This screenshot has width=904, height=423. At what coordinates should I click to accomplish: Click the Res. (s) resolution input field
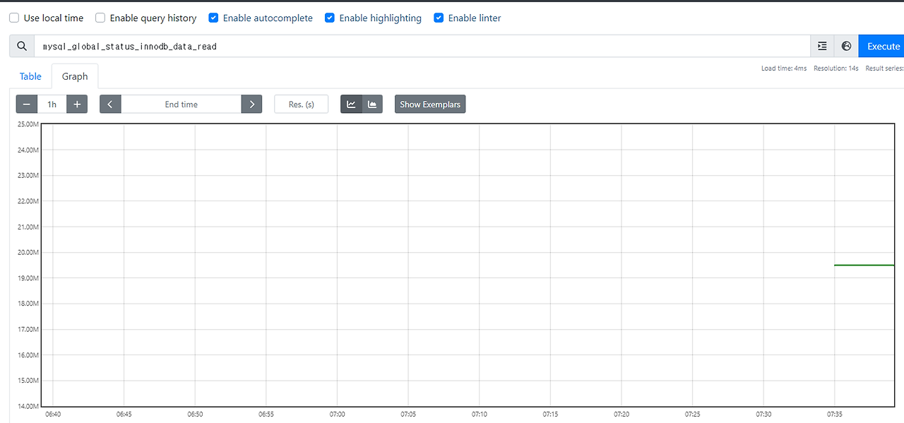pos(302,105)
